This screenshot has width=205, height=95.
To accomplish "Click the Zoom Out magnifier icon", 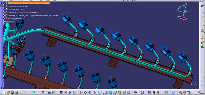I will (x=102, y=92).
